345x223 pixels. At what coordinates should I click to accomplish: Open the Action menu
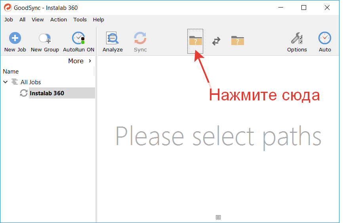(59, 19)
